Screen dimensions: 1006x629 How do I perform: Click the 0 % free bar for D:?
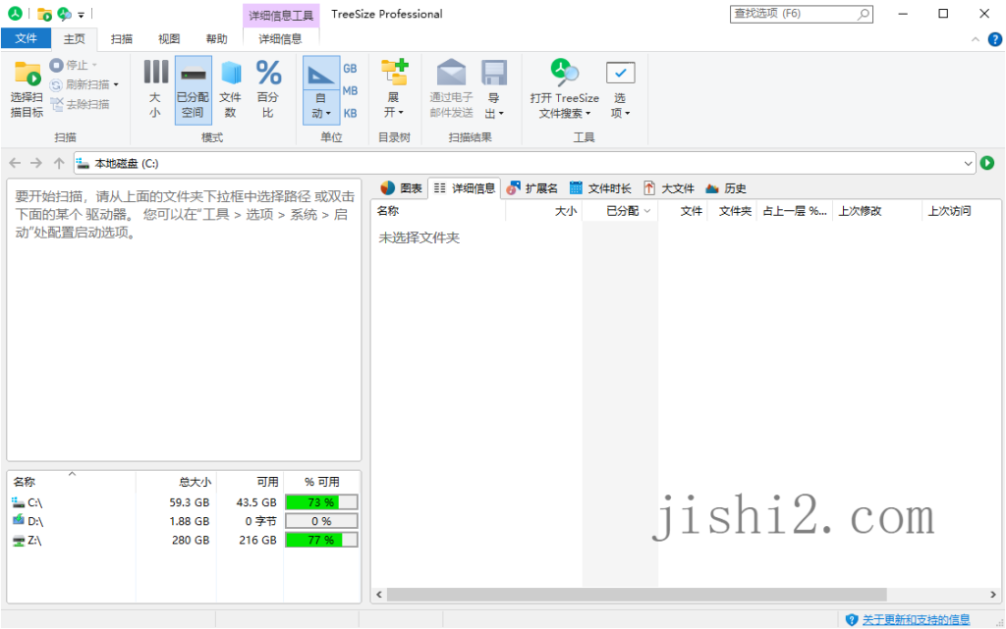[321, 521]
